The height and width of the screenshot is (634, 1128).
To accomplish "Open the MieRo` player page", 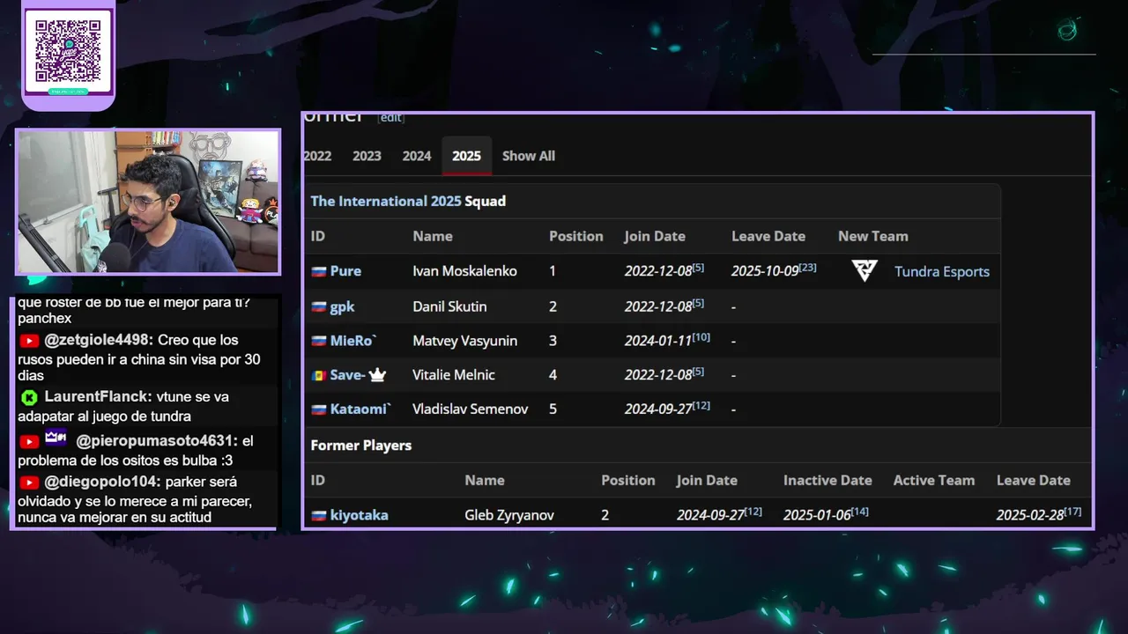I will (x=353, y=341).
